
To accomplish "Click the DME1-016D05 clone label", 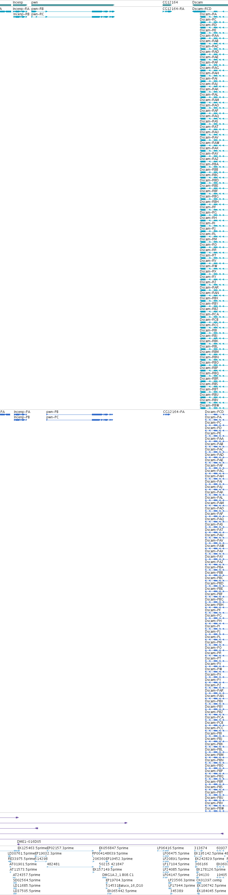I will click(29, 841).
